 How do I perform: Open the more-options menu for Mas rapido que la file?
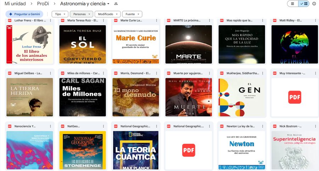pyautogui.click(x=262, y=20)
